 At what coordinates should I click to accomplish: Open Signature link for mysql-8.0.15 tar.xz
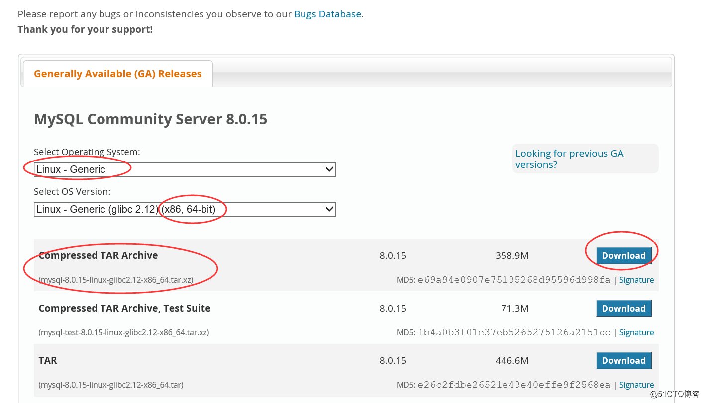pyautogui.click(x=636, y=280)
